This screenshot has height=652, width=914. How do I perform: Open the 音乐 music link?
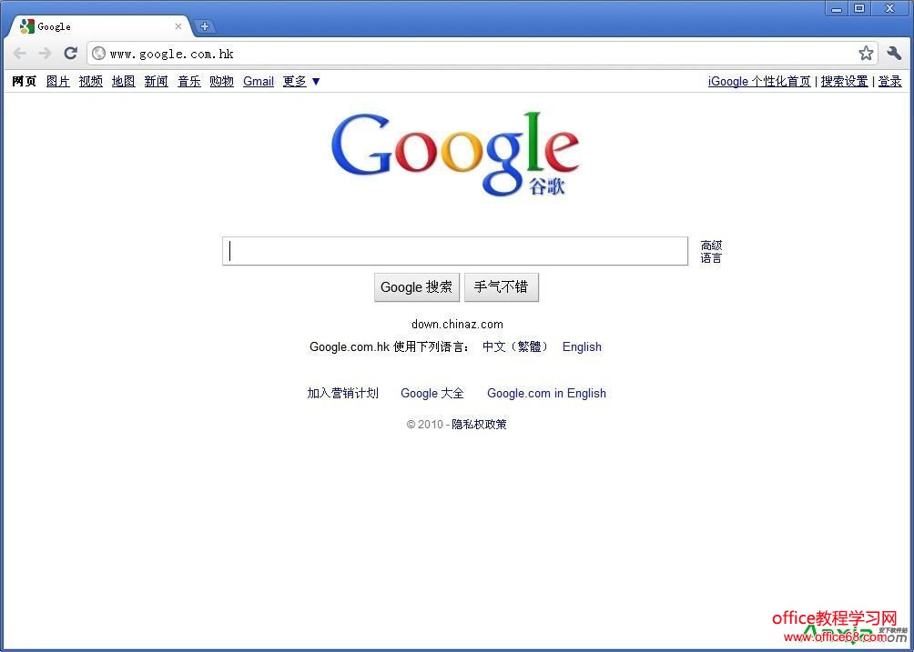pyautogui.click(x=188, y=82)
